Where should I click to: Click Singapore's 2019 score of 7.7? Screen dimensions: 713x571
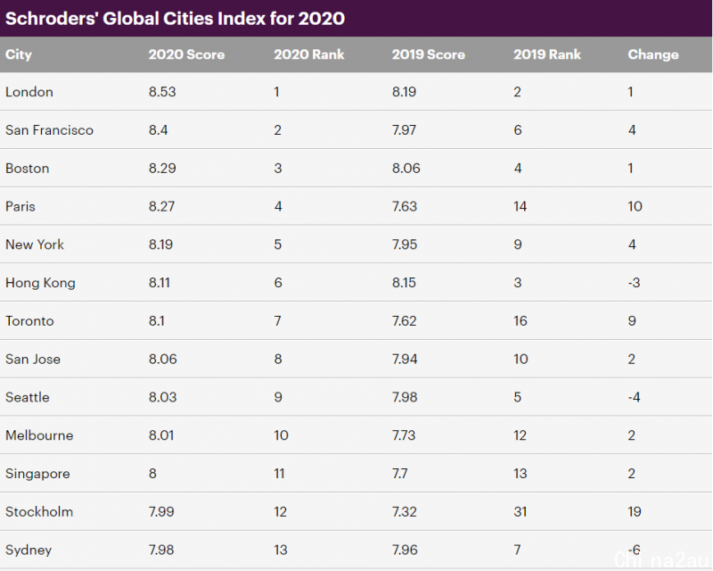click(399, 474)
